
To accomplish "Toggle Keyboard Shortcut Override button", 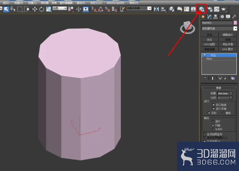I will click(86, 9).
